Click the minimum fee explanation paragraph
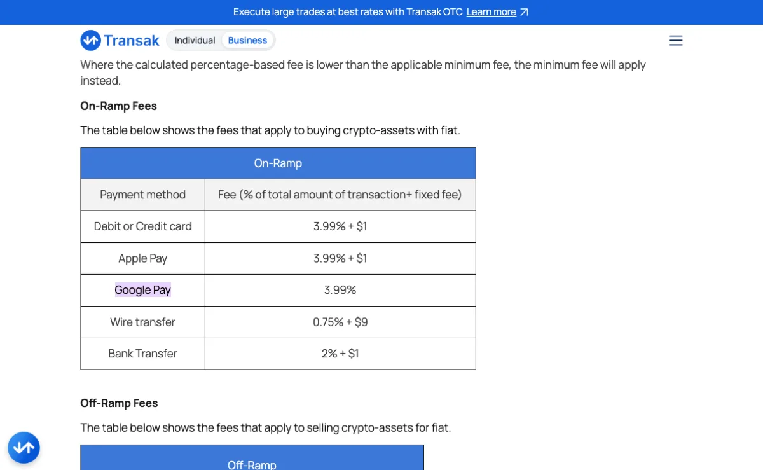 [363, 73]
